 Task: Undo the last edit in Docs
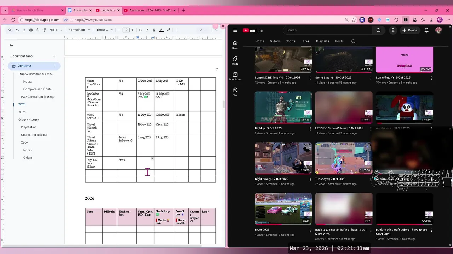17,30
